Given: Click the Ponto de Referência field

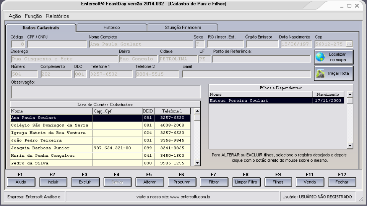Looking at the screenshot, I should (x=261, y=59).
